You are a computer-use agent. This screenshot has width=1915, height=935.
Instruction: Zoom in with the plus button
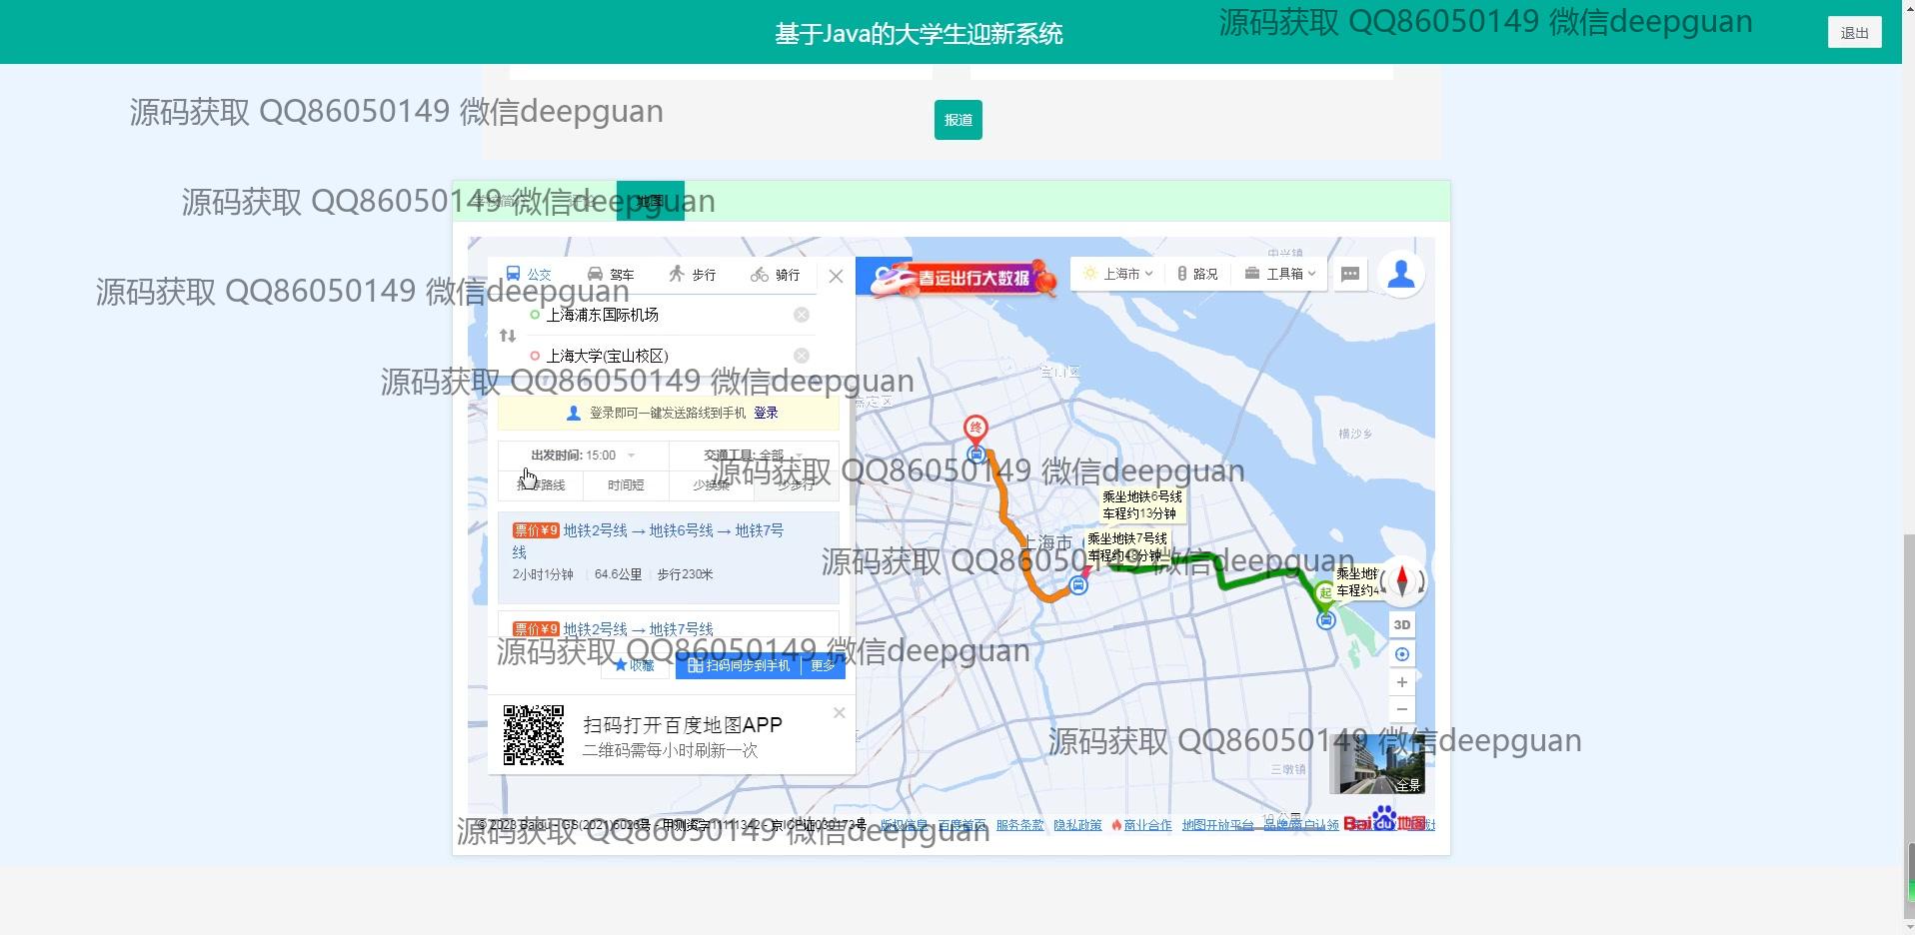[x=1402, y=682]
